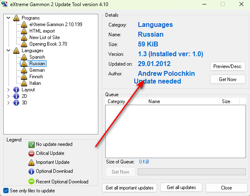Click warning icon beside eXtreme Gammon 2.10.199
The image size is (250, 196).
[x=24, y=24]
